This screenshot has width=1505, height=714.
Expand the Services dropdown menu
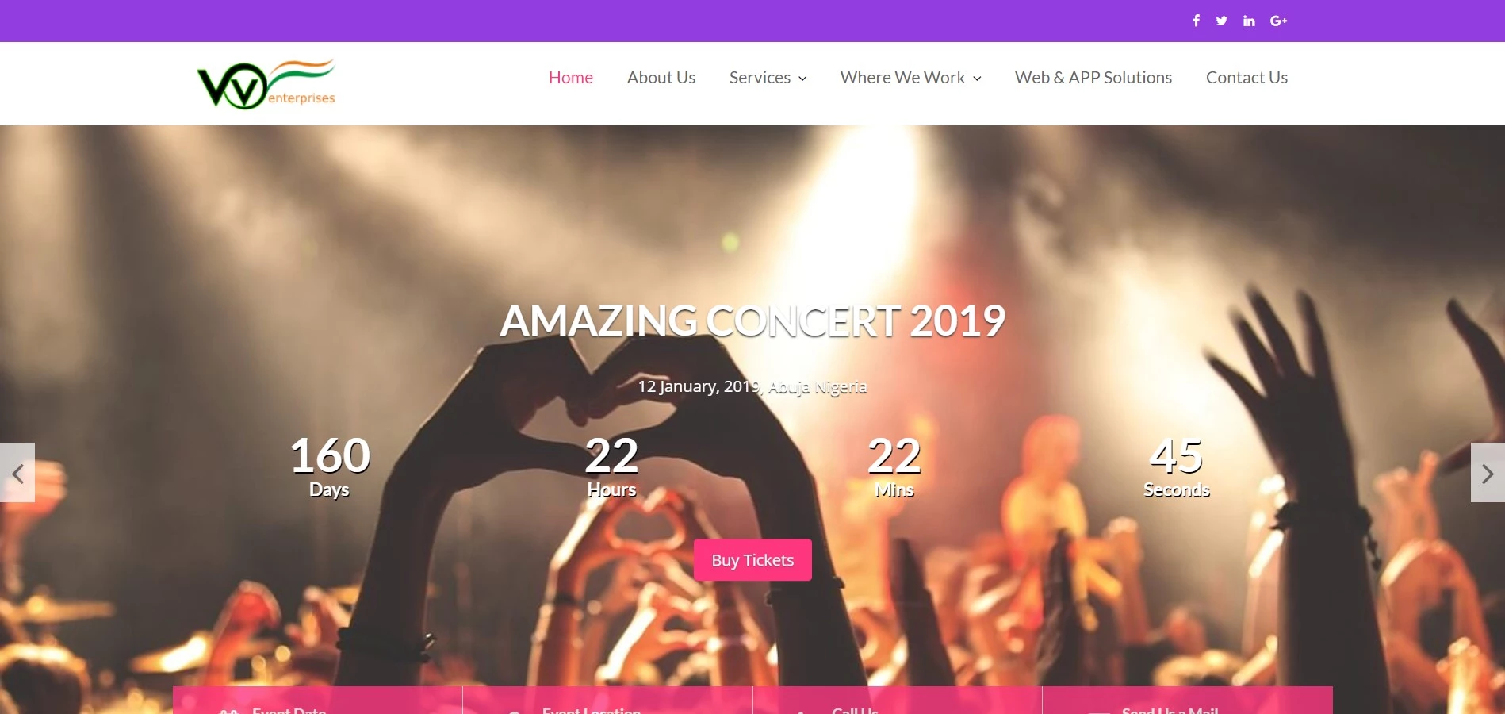tap(768, 78)
